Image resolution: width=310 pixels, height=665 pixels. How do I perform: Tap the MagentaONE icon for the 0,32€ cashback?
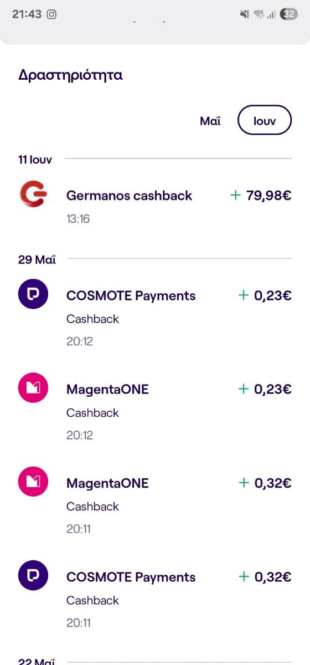click(x=33, y=481)
